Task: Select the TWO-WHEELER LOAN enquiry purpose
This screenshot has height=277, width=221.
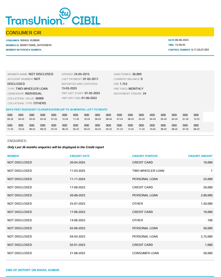Action: click(x=148, y=171)
